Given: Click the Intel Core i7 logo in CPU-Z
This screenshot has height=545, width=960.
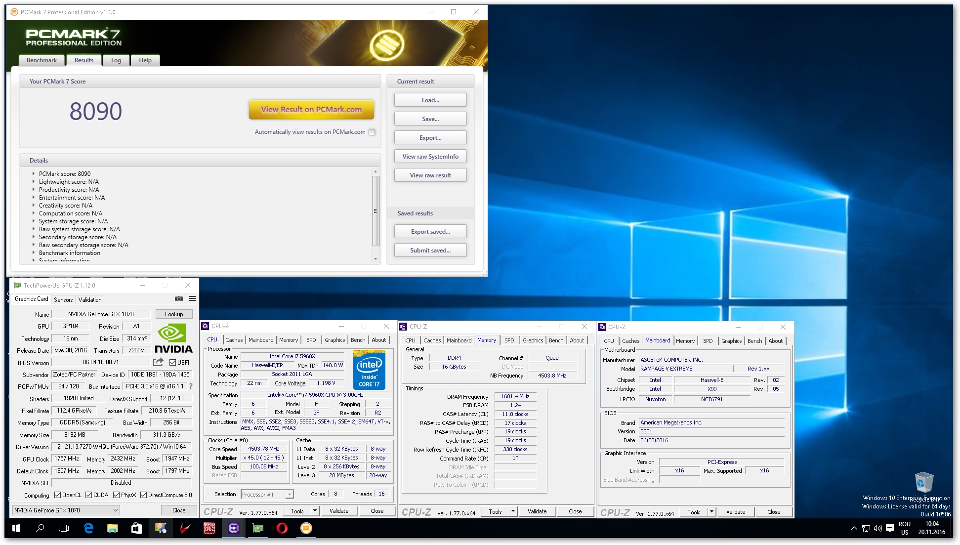Looking at the screenshot, I should click(x=369, y=370).
